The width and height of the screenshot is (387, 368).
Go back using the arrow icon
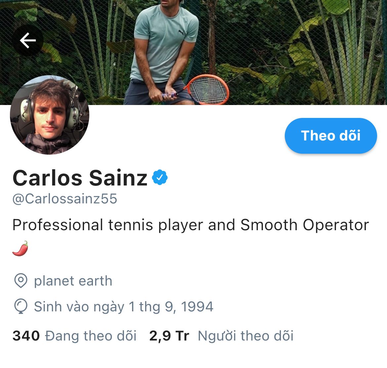pos(28,40)
